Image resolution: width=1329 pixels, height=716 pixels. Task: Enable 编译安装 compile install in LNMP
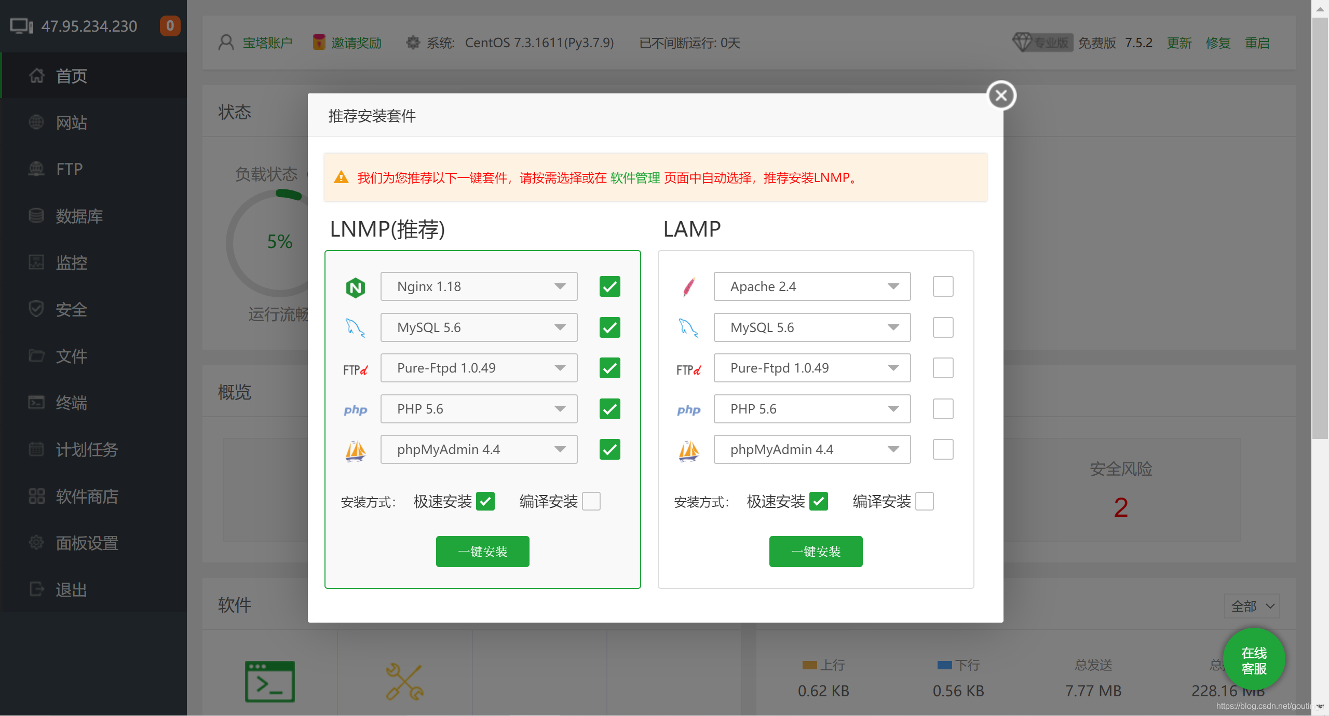pos(591,501)
